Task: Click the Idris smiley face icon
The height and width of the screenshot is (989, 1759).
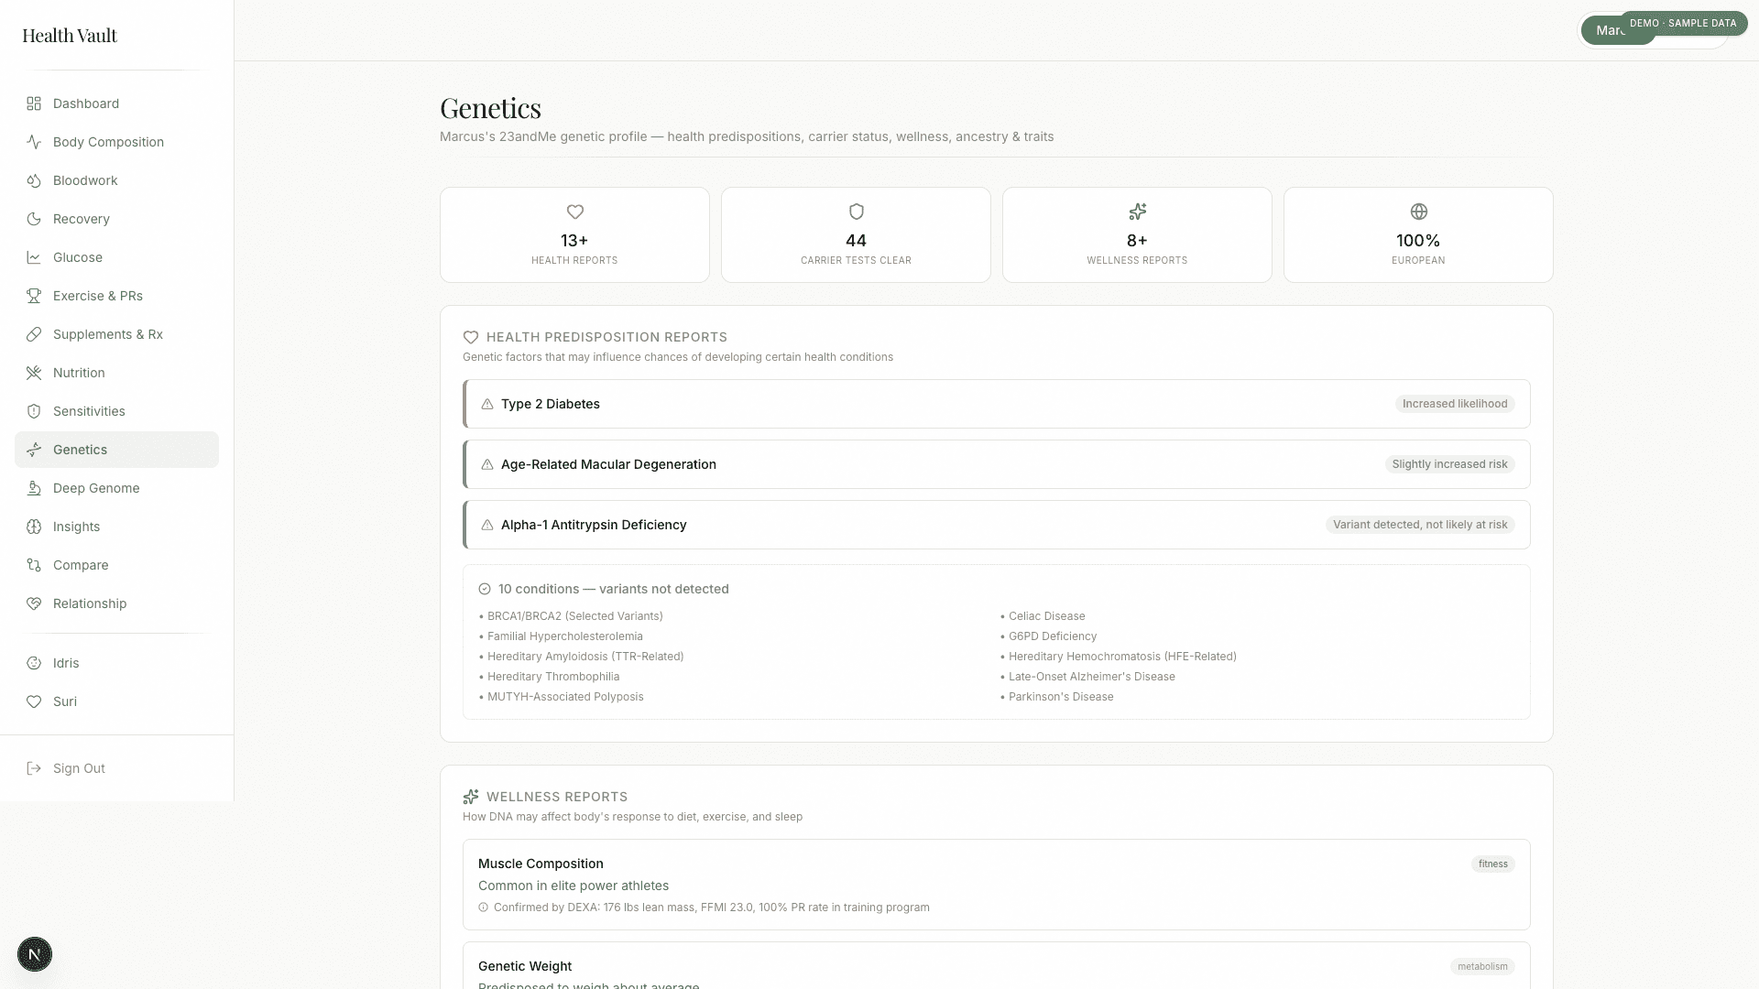Action: point(34,663)
